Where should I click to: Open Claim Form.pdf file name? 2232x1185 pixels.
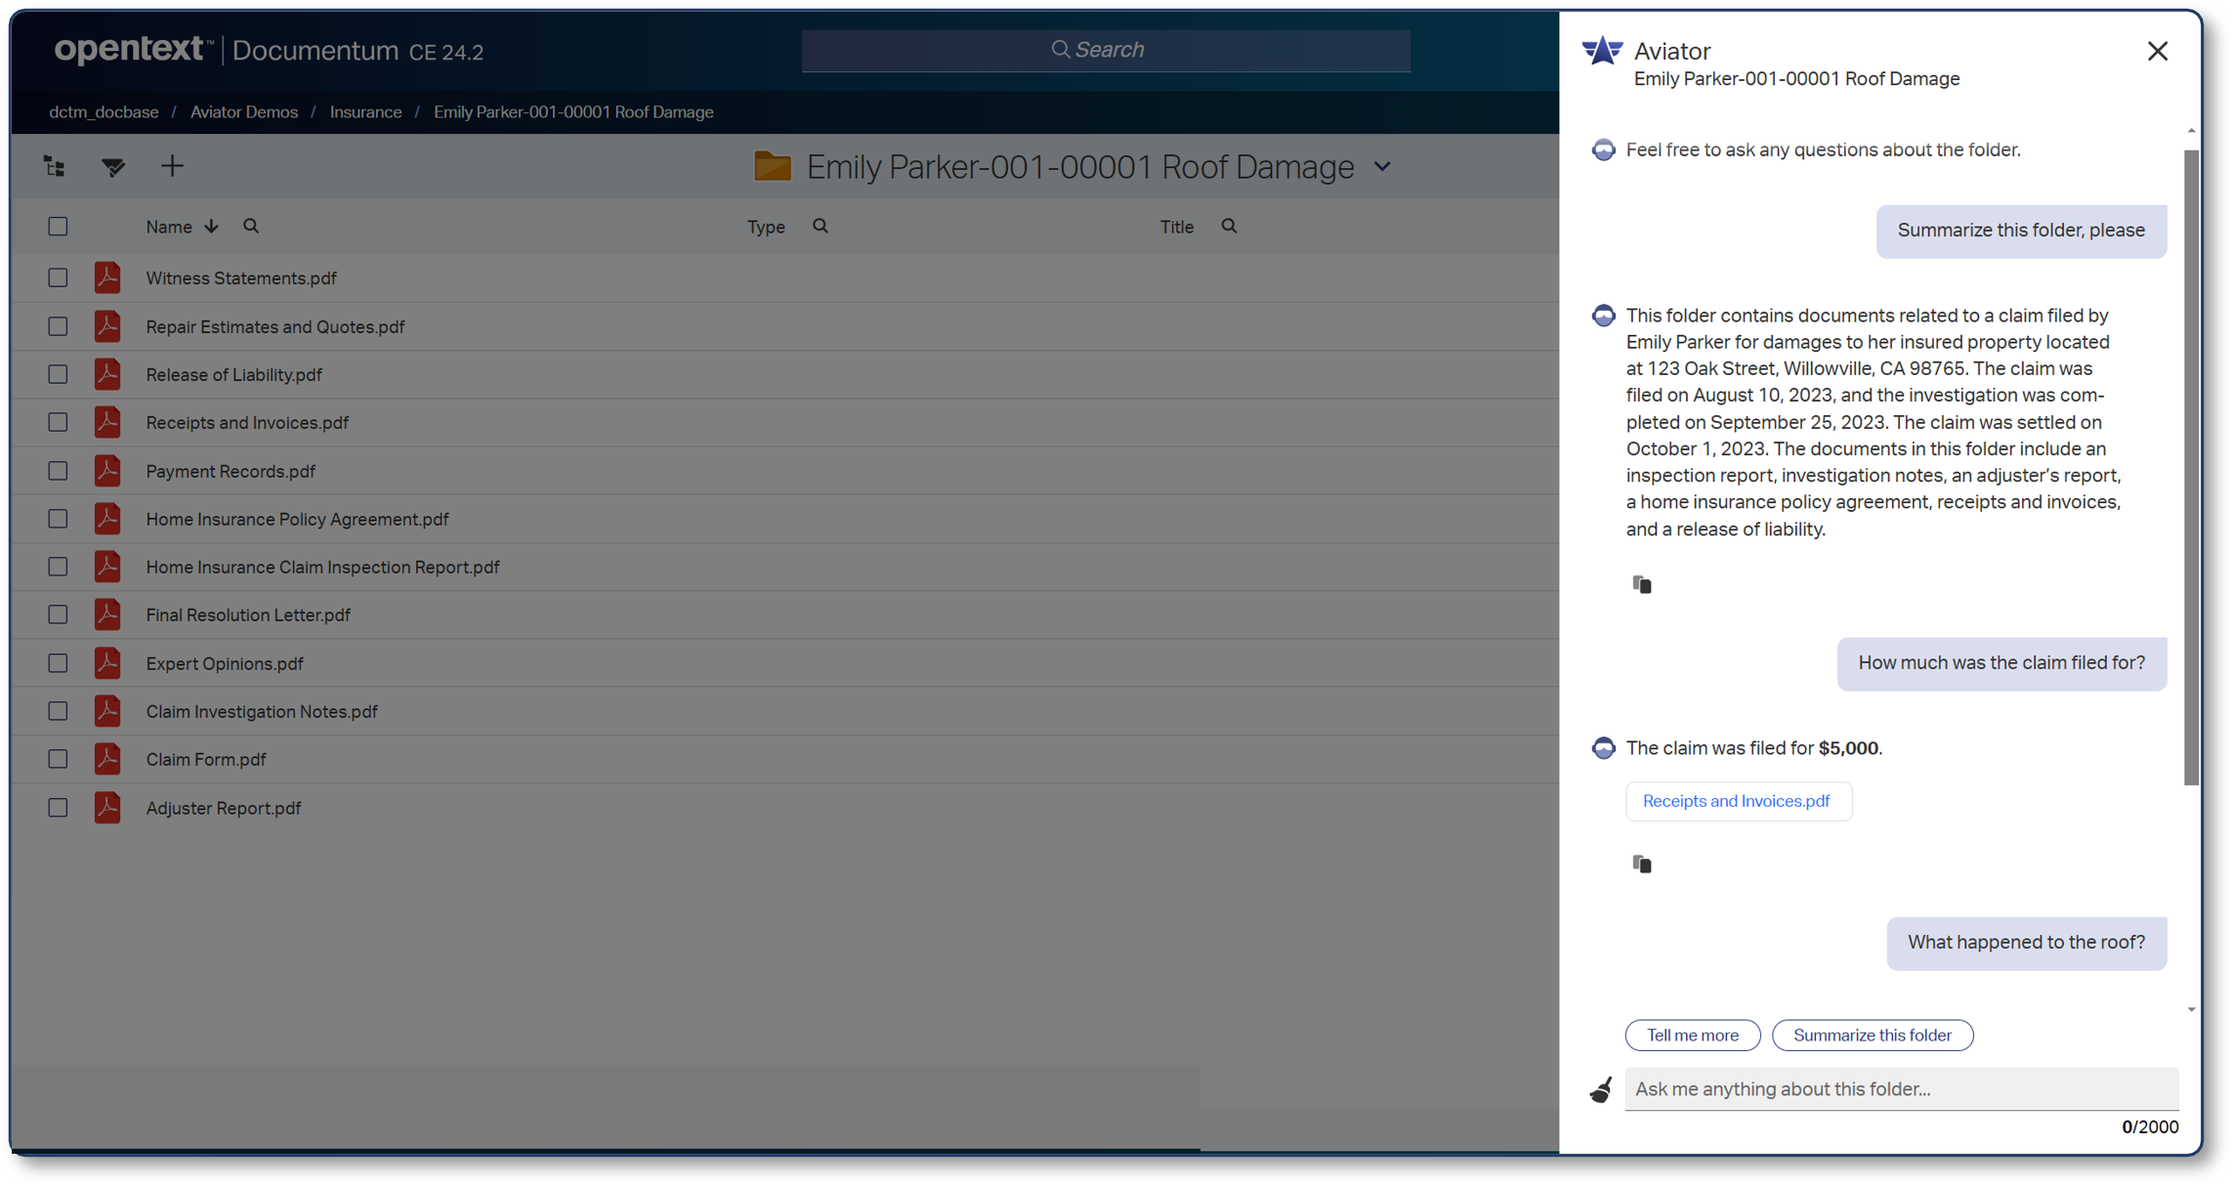pos(206,760)
